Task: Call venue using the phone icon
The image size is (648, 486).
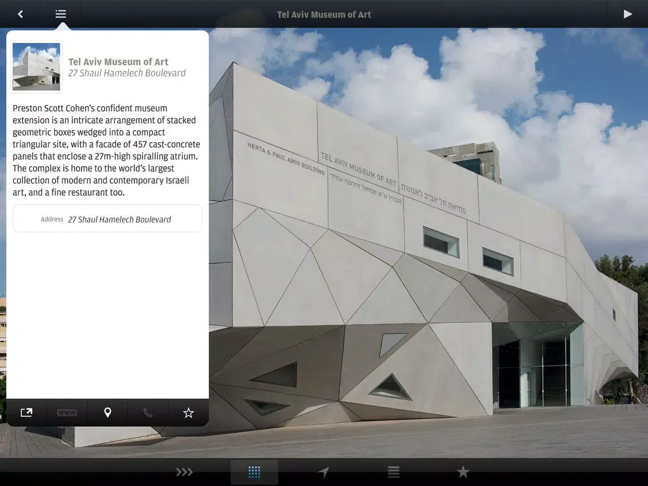Action: coord(148,412)
